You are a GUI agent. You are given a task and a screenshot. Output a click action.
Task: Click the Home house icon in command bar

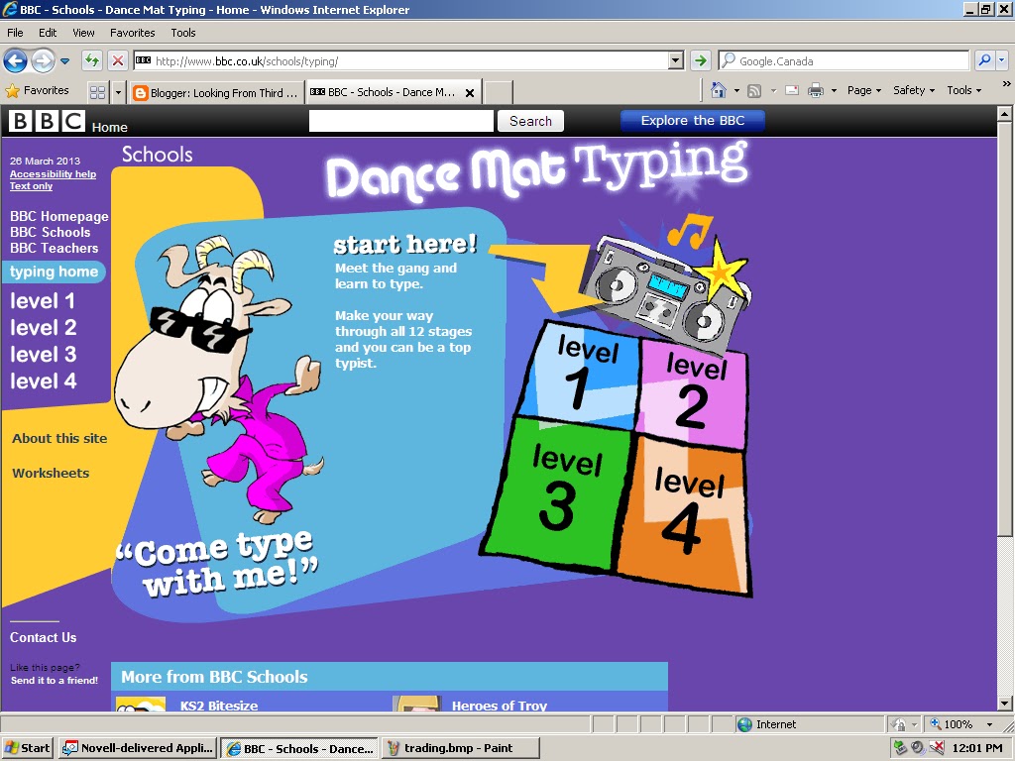click(719, 90)
